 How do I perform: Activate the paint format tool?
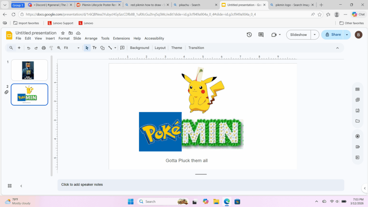pyautogui.click(x=51, y=47)
